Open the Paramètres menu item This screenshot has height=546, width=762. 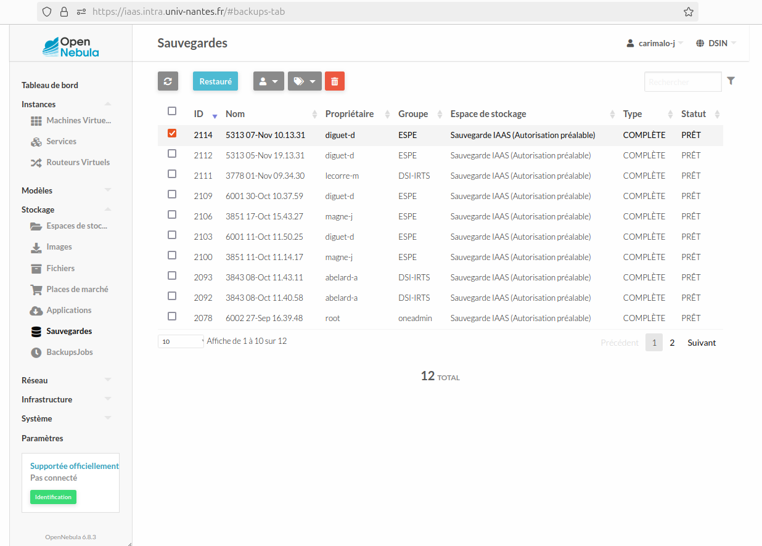click(43, 438)
